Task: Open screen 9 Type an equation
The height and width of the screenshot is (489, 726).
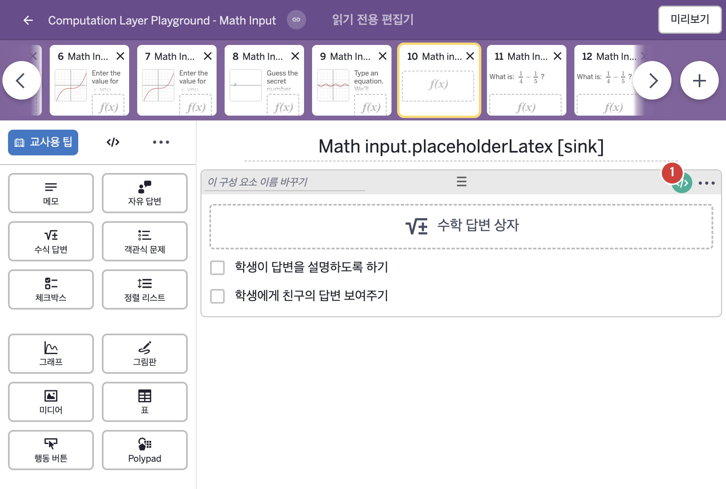Action: [x=351, y=80]
